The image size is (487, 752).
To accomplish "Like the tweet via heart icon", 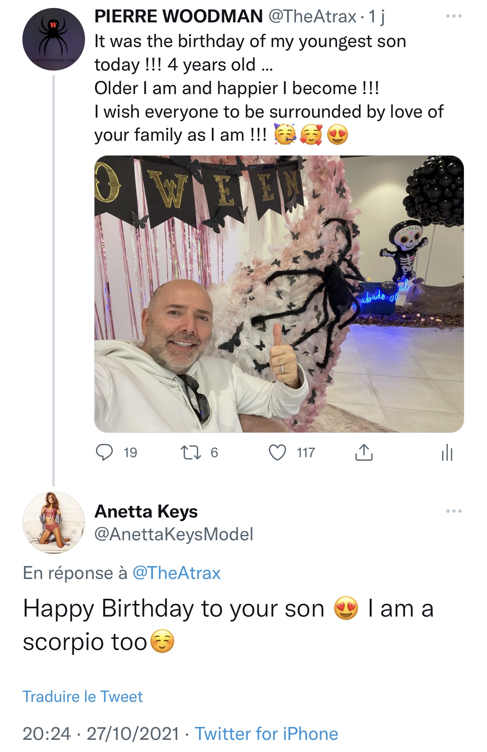I will (x=277, y=452).
